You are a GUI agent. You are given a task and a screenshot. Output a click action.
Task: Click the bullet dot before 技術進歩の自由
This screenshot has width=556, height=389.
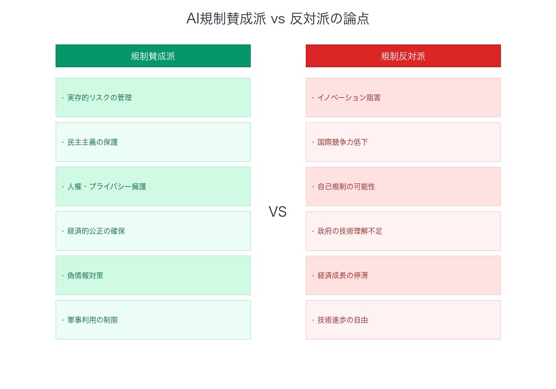tap(313, 320)
